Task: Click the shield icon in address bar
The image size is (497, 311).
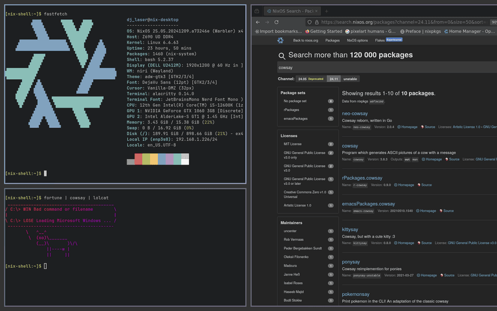Action: pyautogui.click(x=309, y=22)
